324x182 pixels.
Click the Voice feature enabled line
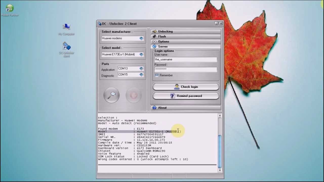(x=124, y=154)
